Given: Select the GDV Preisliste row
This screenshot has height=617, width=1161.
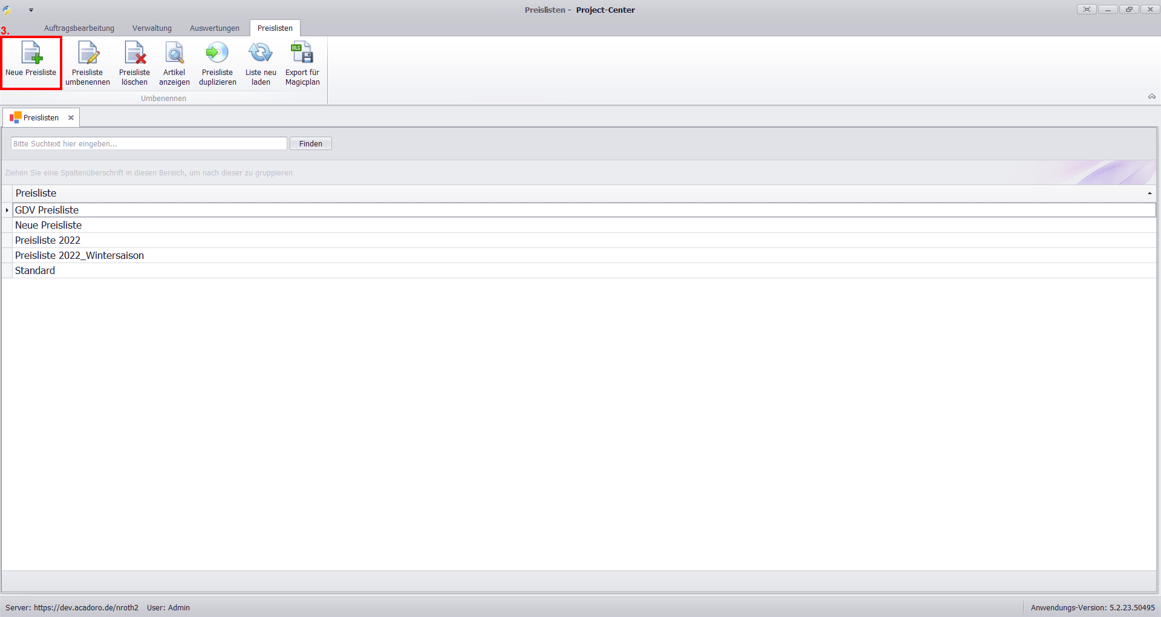Looking at the screenshot, I should (47, 210).
